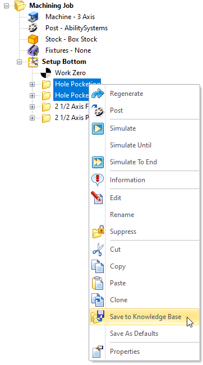Expand the 2 1/2 Axis F operation
The image size is (203, 365).
click(x=32, y=107)
